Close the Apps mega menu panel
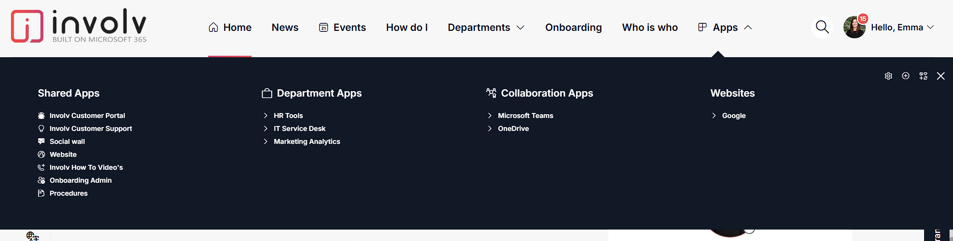953x241 pixels. pyautogui.click(x=941, y=76)
